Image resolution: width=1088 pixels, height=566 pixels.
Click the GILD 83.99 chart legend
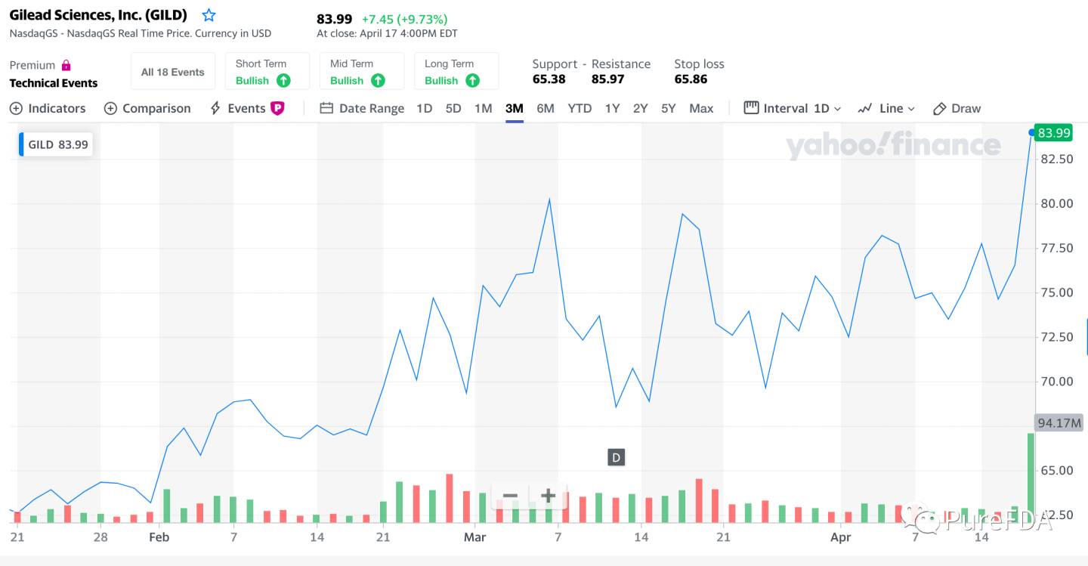tap(57, 144)
